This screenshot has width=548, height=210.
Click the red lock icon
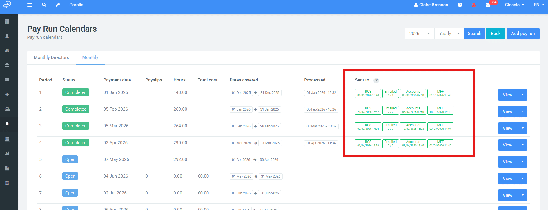tap(474, 5)
